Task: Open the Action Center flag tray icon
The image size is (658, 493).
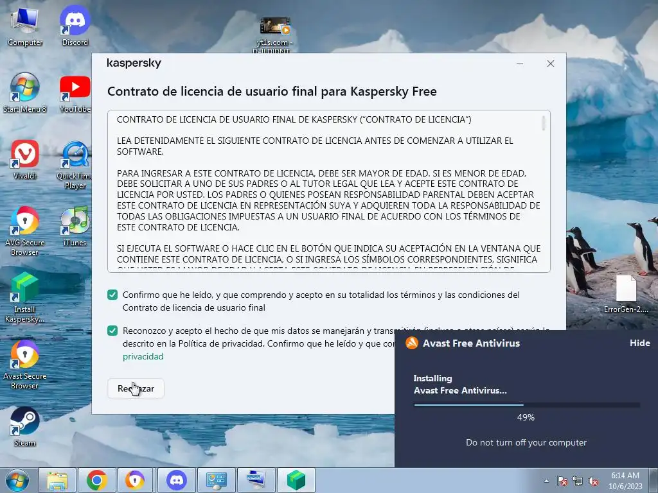Action: (x=562, y=481)
